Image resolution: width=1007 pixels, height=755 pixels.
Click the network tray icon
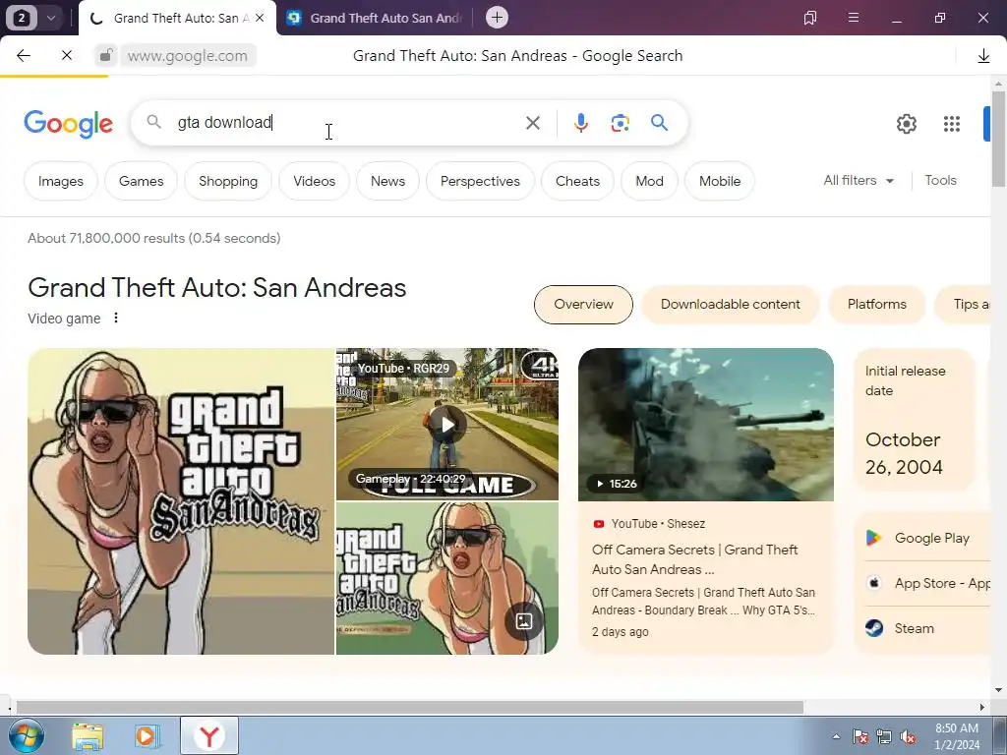884,737
